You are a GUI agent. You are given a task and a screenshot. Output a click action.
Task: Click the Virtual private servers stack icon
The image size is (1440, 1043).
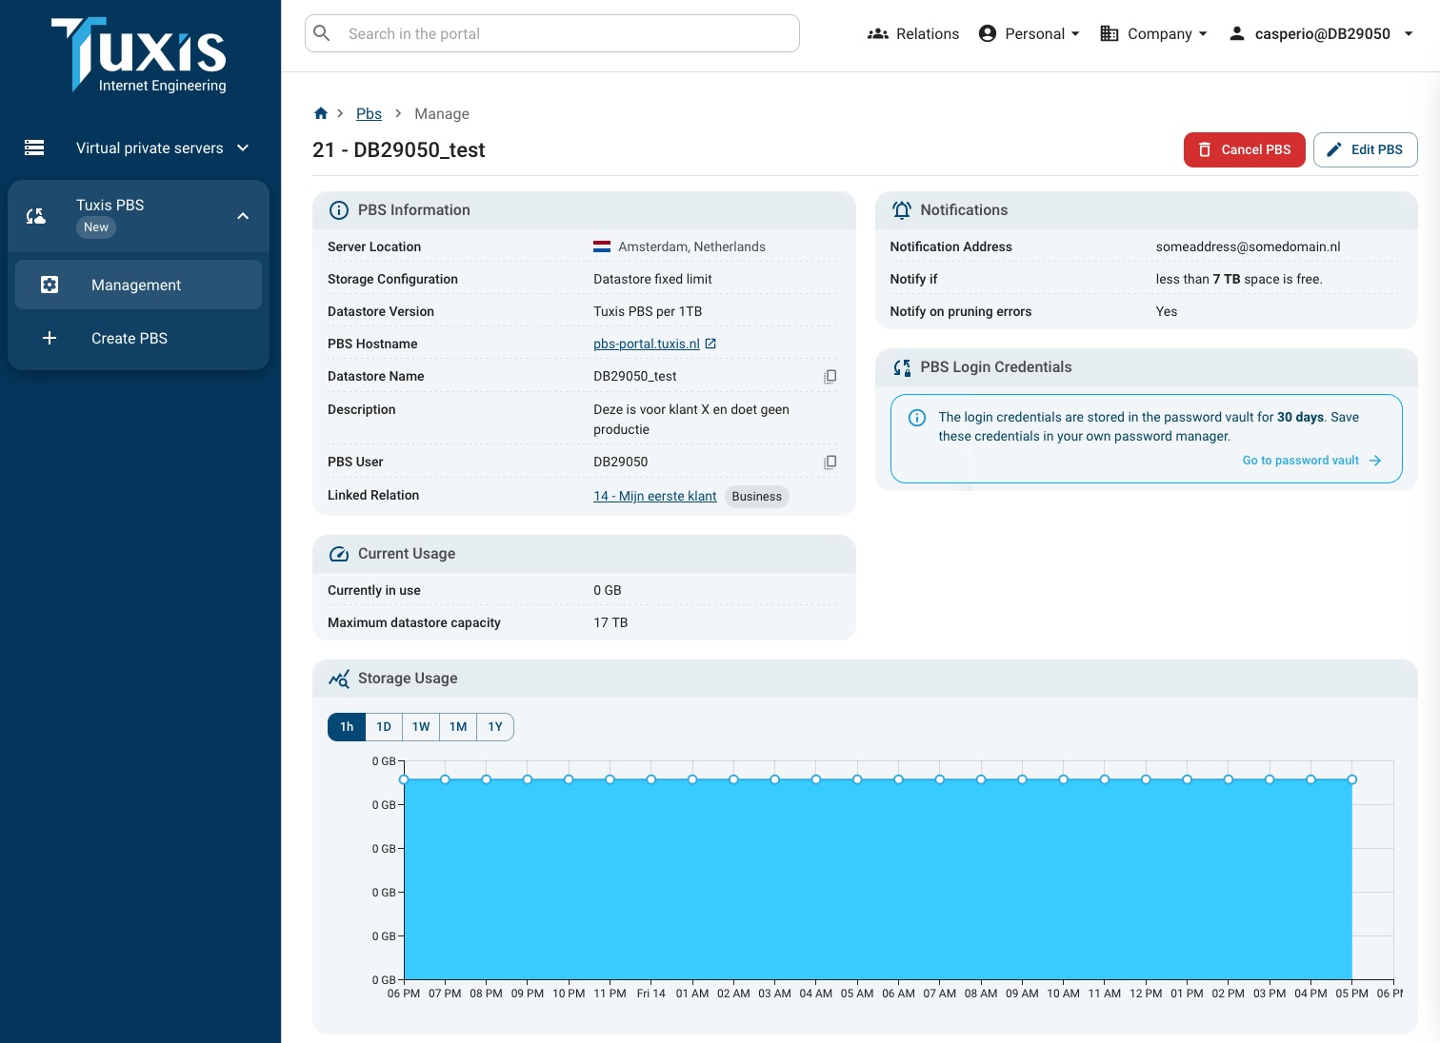(x=34, y=148)
